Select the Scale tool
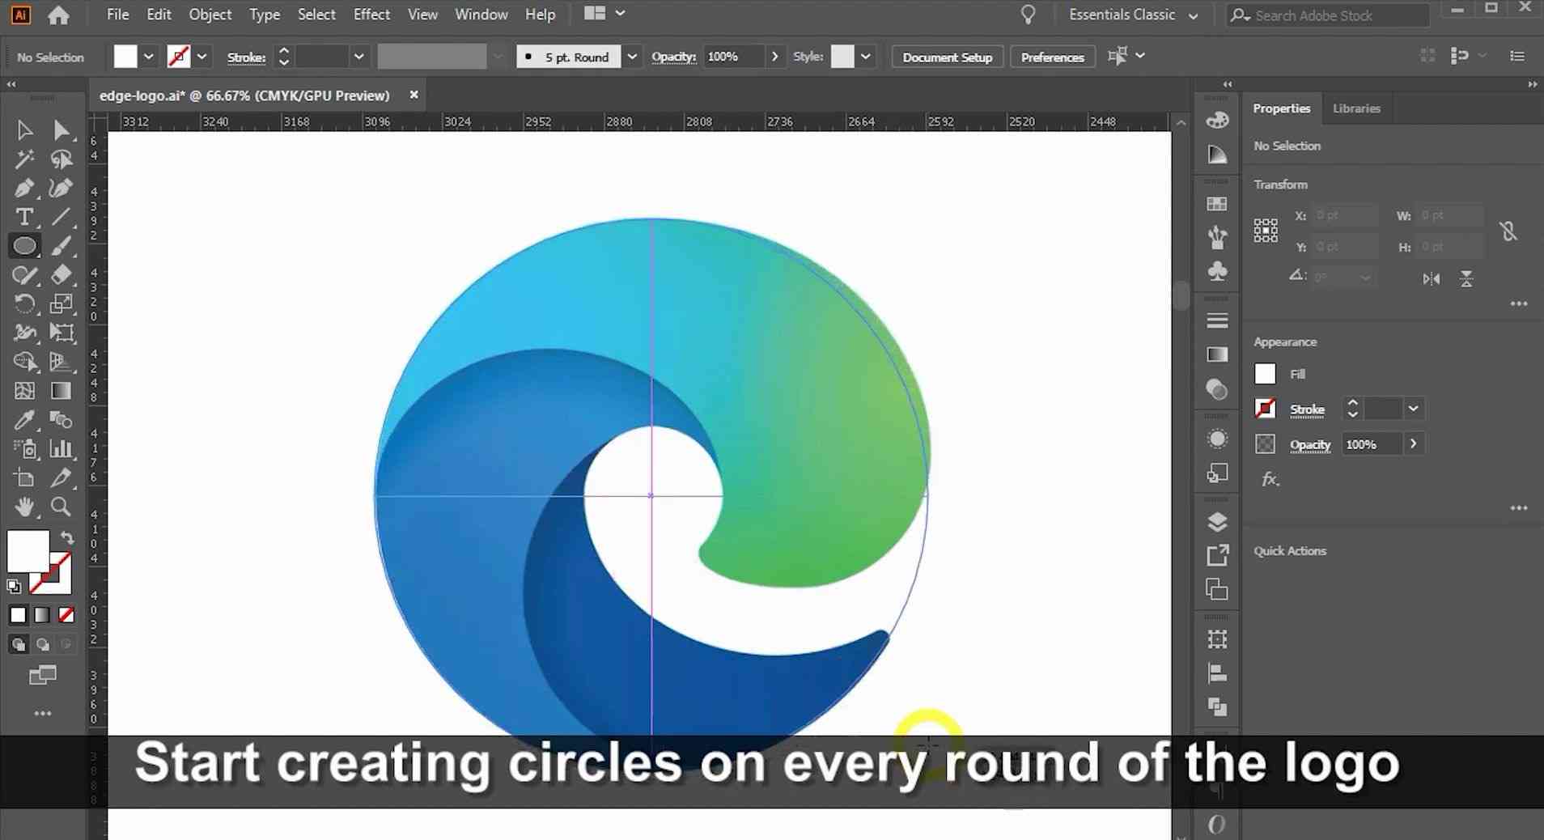Viewport: 1544px width, 840px height. 62,304
